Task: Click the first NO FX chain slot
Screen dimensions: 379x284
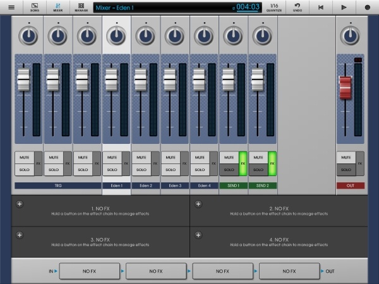Action: click(x=88, y=271)
